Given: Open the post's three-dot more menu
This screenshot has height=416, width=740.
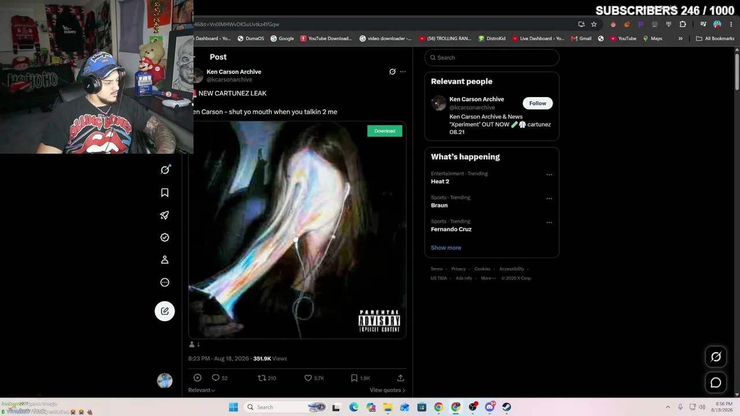Looking at the screenshot, I should 403,72.
